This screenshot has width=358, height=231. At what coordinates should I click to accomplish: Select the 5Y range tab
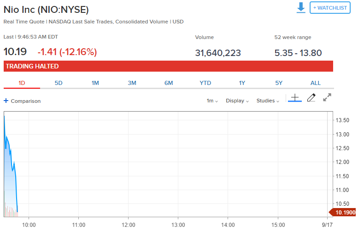(279, 83)
